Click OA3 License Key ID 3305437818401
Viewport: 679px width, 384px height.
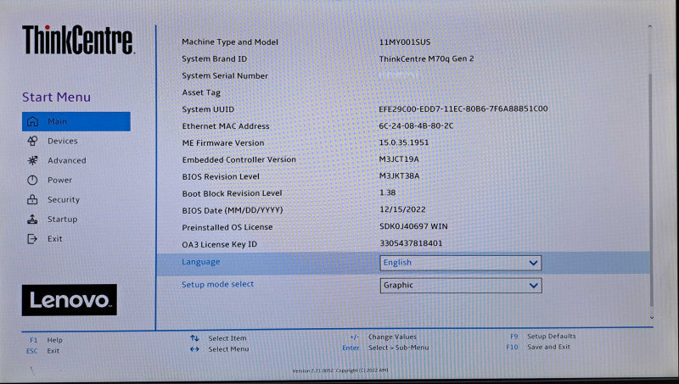[x=411, y=243]
